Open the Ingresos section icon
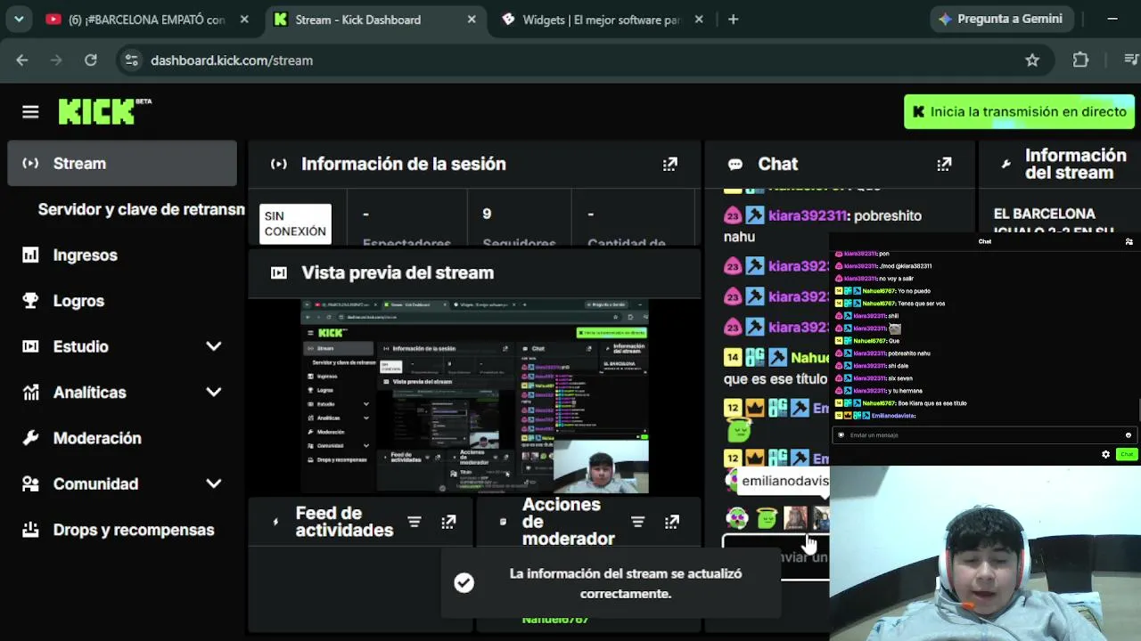 (x=30, y=256)
